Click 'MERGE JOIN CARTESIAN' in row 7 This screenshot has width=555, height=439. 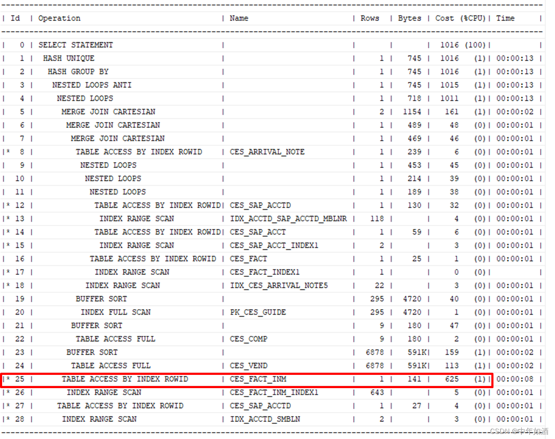pos(118,138)
